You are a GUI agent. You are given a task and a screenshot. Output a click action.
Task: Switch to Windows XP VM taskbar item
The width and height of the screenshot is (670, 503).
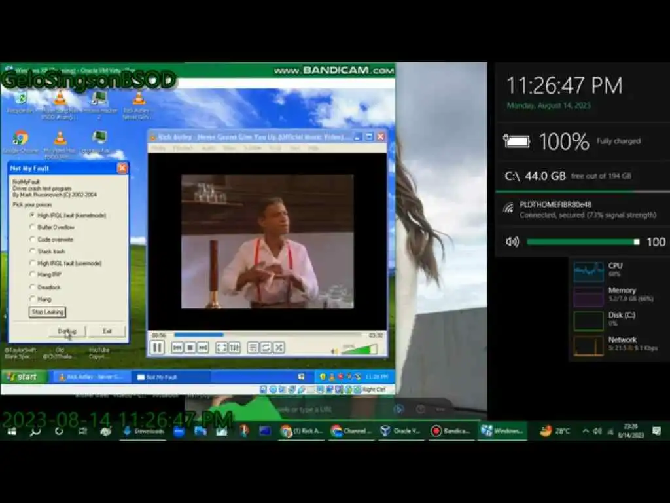coord(502,431)
